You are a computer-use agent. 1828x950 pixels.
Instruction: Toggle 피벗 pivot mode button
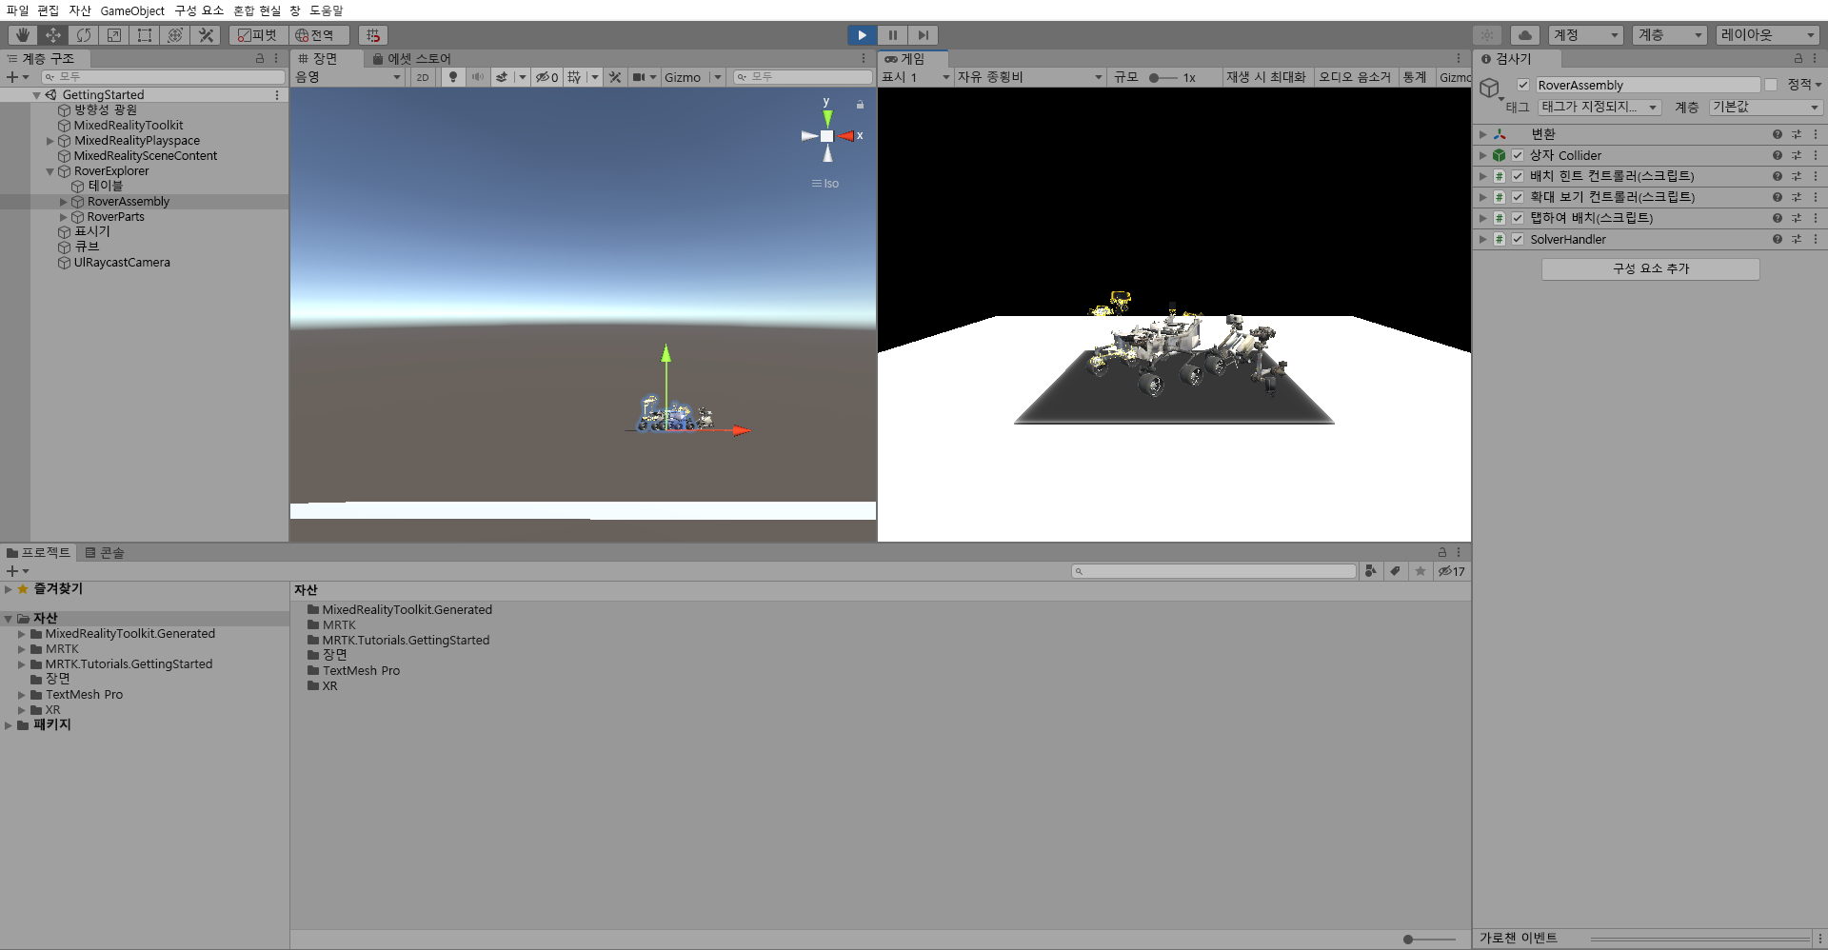[257, 35]
